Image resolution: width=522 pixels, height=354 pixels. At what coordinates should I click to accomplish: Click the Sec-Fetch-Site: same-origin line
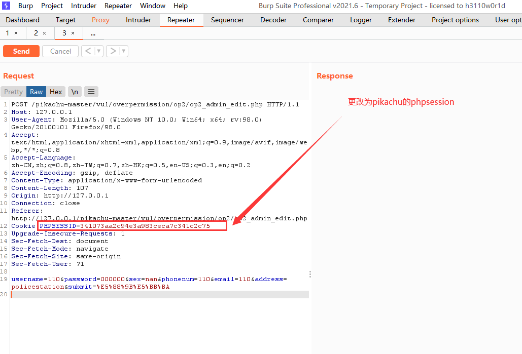point(66,257)
